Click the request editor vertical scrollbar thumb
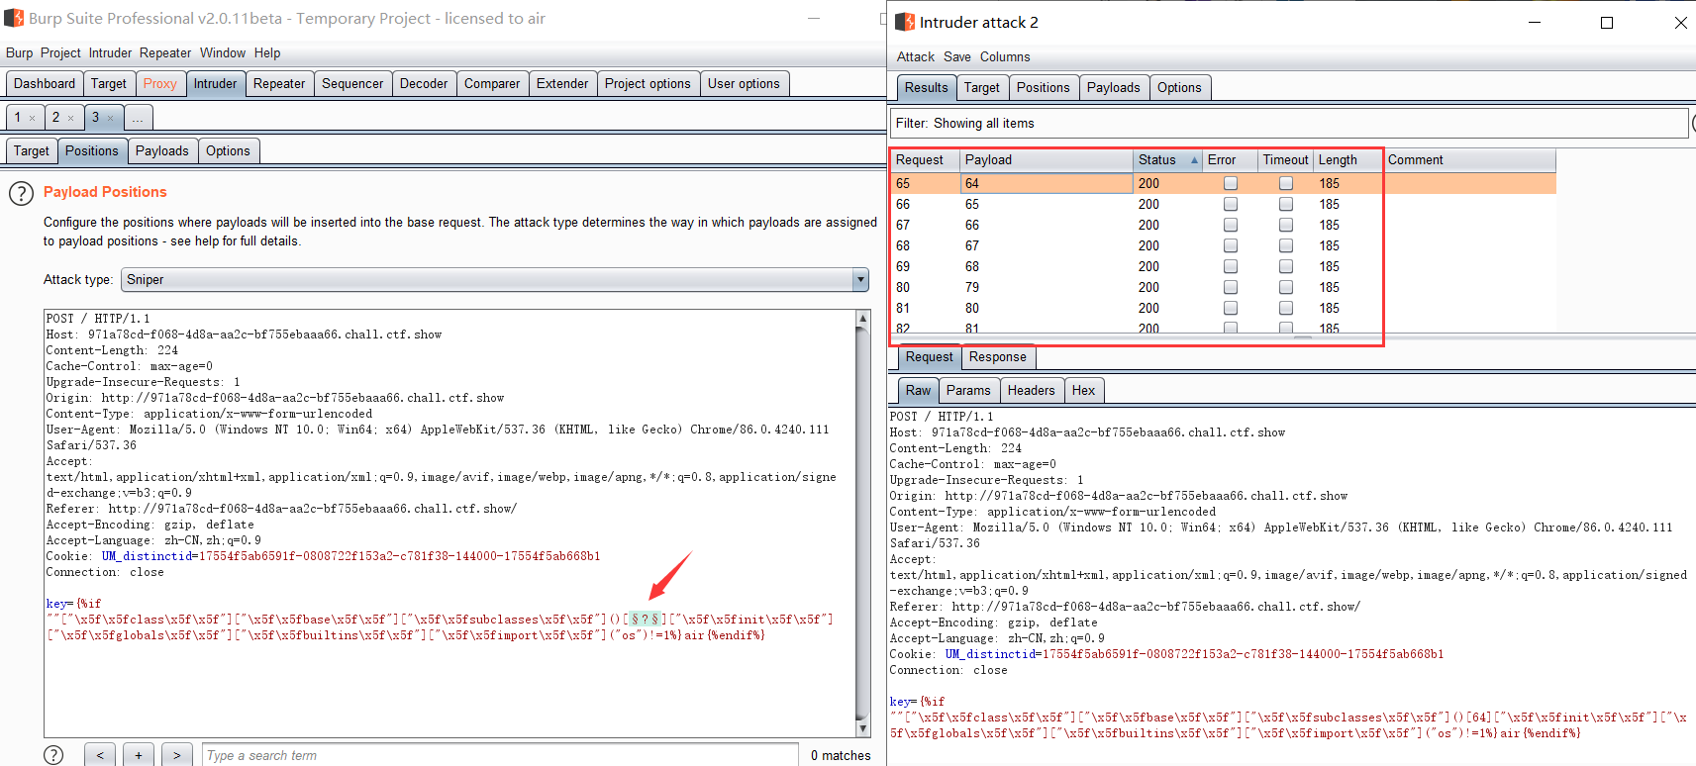 coord(863,524)
